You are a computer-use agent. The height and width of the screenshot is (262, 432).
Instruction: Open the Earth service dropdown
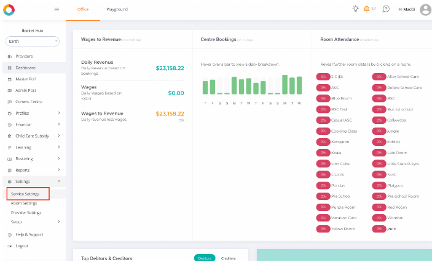pyautogui.click(x=32, y=42)
